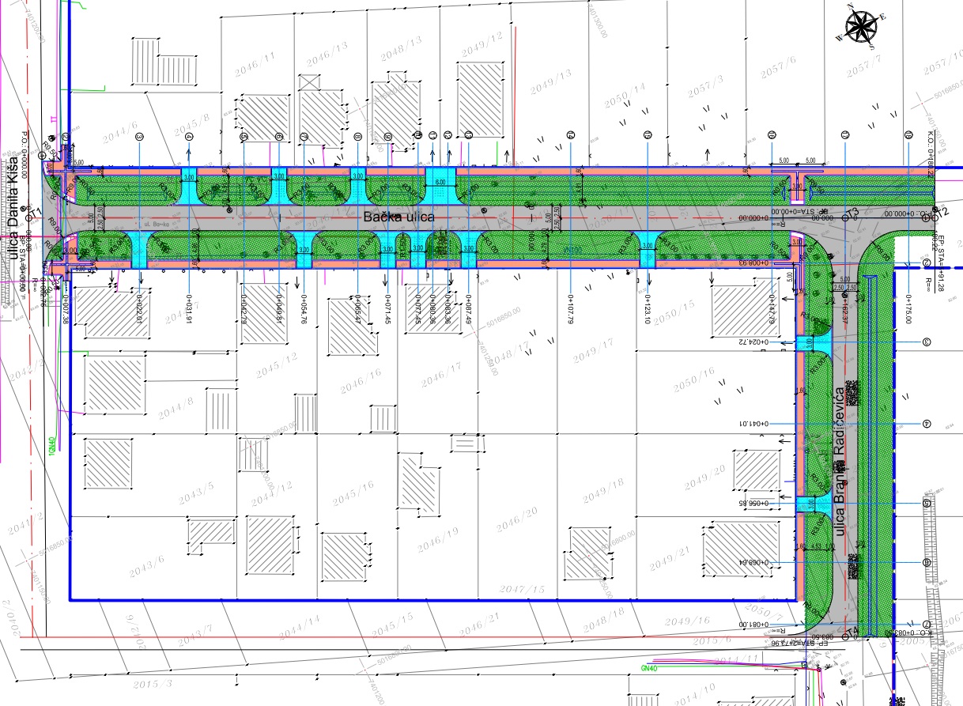Click circled 5 section marker on Branka Radičevića
963x706 pixels.
[x=927, y=504]
